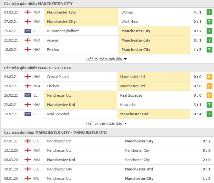The image size is (214, 183).
Task: Click the green T badge for Wolves match
Action: [209, 12]
